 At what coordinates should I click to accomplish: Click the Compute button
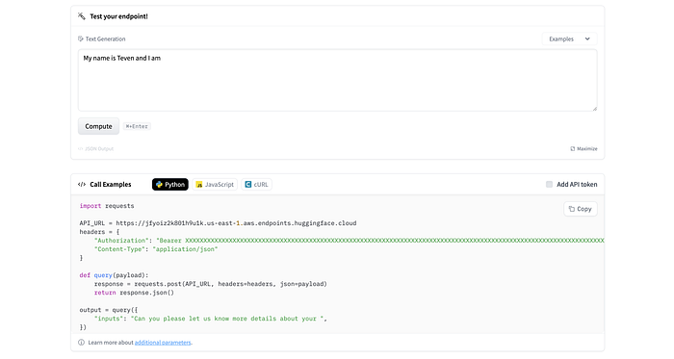(98, 126)
